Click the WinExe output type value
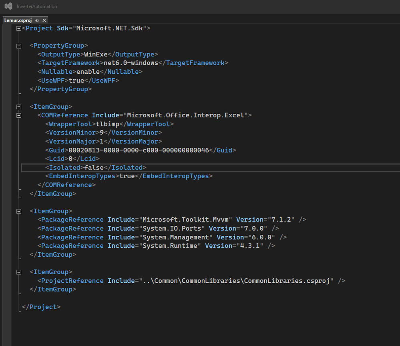400x346 pixels. pos(96,54)
